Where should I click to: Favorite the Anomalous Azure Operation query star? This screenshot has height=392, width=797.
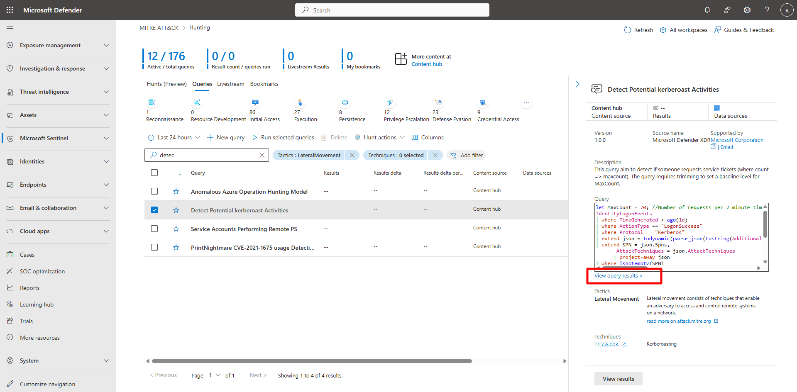[176, 191]
